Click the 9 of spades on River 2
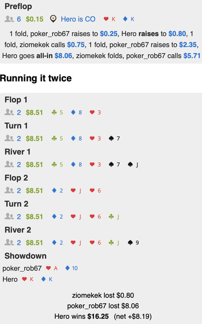This screenshot has width=202, height=324. [x=133, y=243]
